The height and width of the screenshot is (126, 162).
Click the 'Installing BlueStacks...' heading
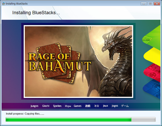(x=36, y=13)
